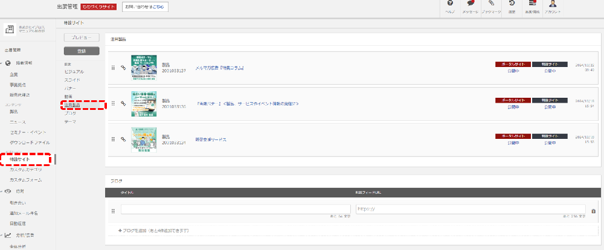Open the 履歴 history icon
The height and width of the screenshot is (250, 604).
click(x=512, y=5)
